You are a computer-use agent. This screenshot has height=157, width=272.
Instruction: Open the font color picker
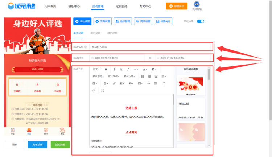(145, 69)
